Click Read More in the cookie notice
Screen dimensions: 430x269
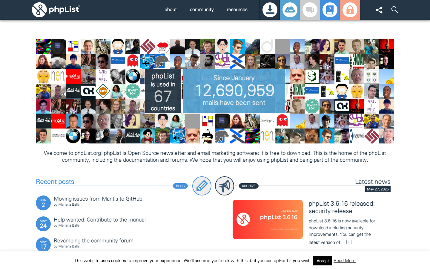(345, 261)
